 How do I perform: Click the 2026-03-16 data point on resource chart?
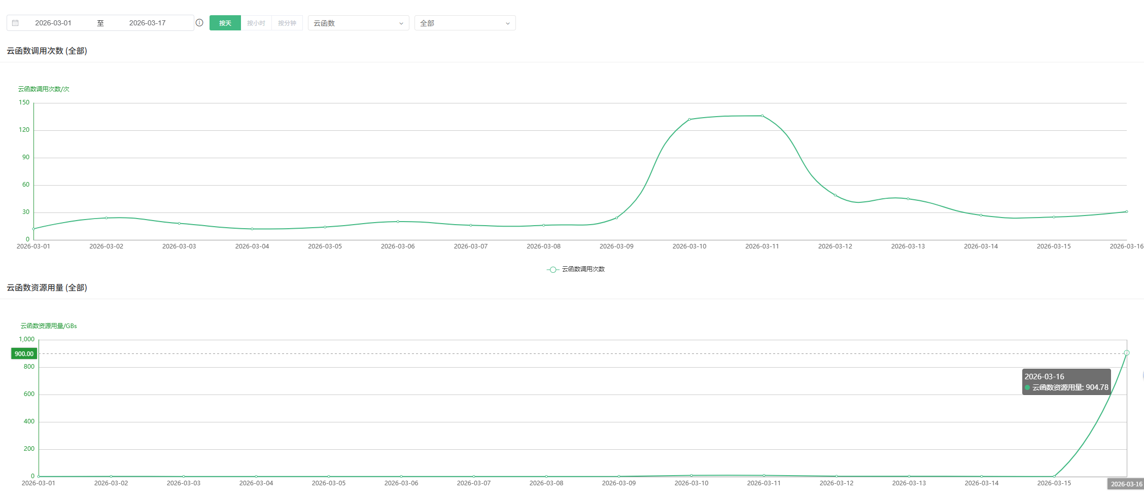[x=1126, y=353]
